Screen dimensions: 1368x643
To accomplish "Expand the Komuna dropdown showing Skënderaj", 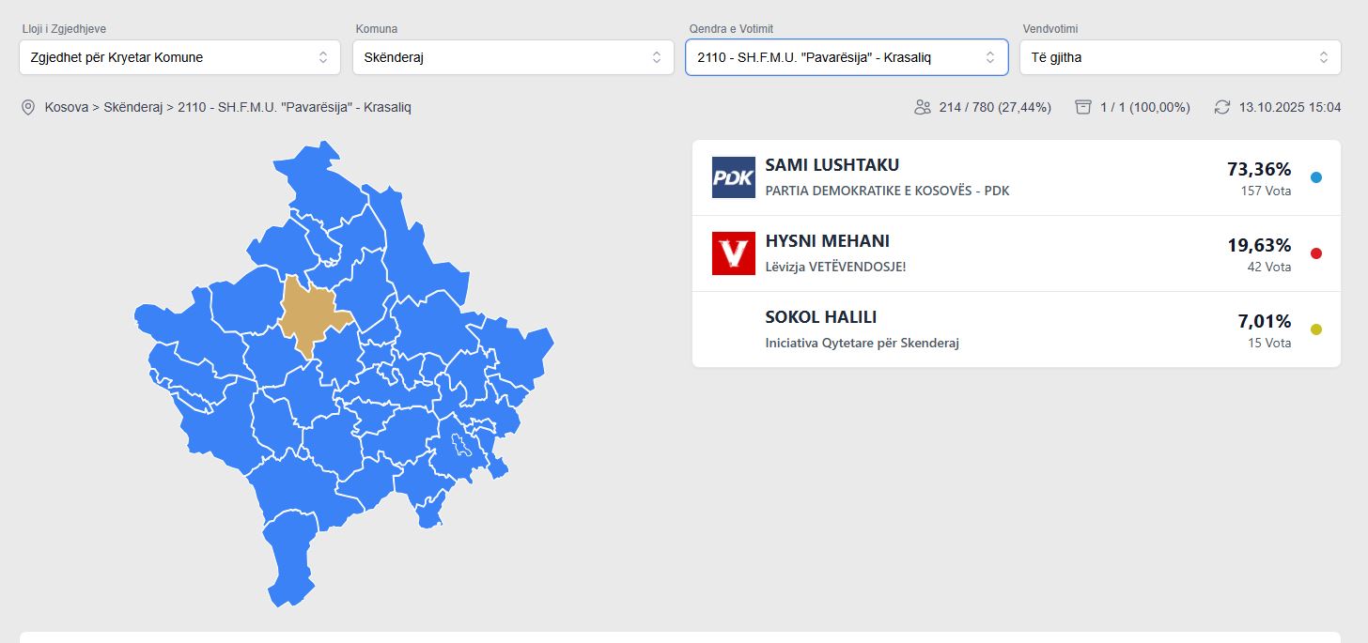I will (x=513, y=57).
